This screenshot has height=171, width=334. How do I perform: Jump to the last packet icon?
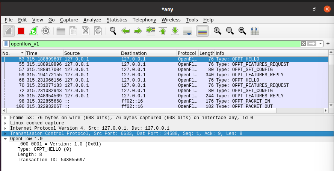point(175,31)
